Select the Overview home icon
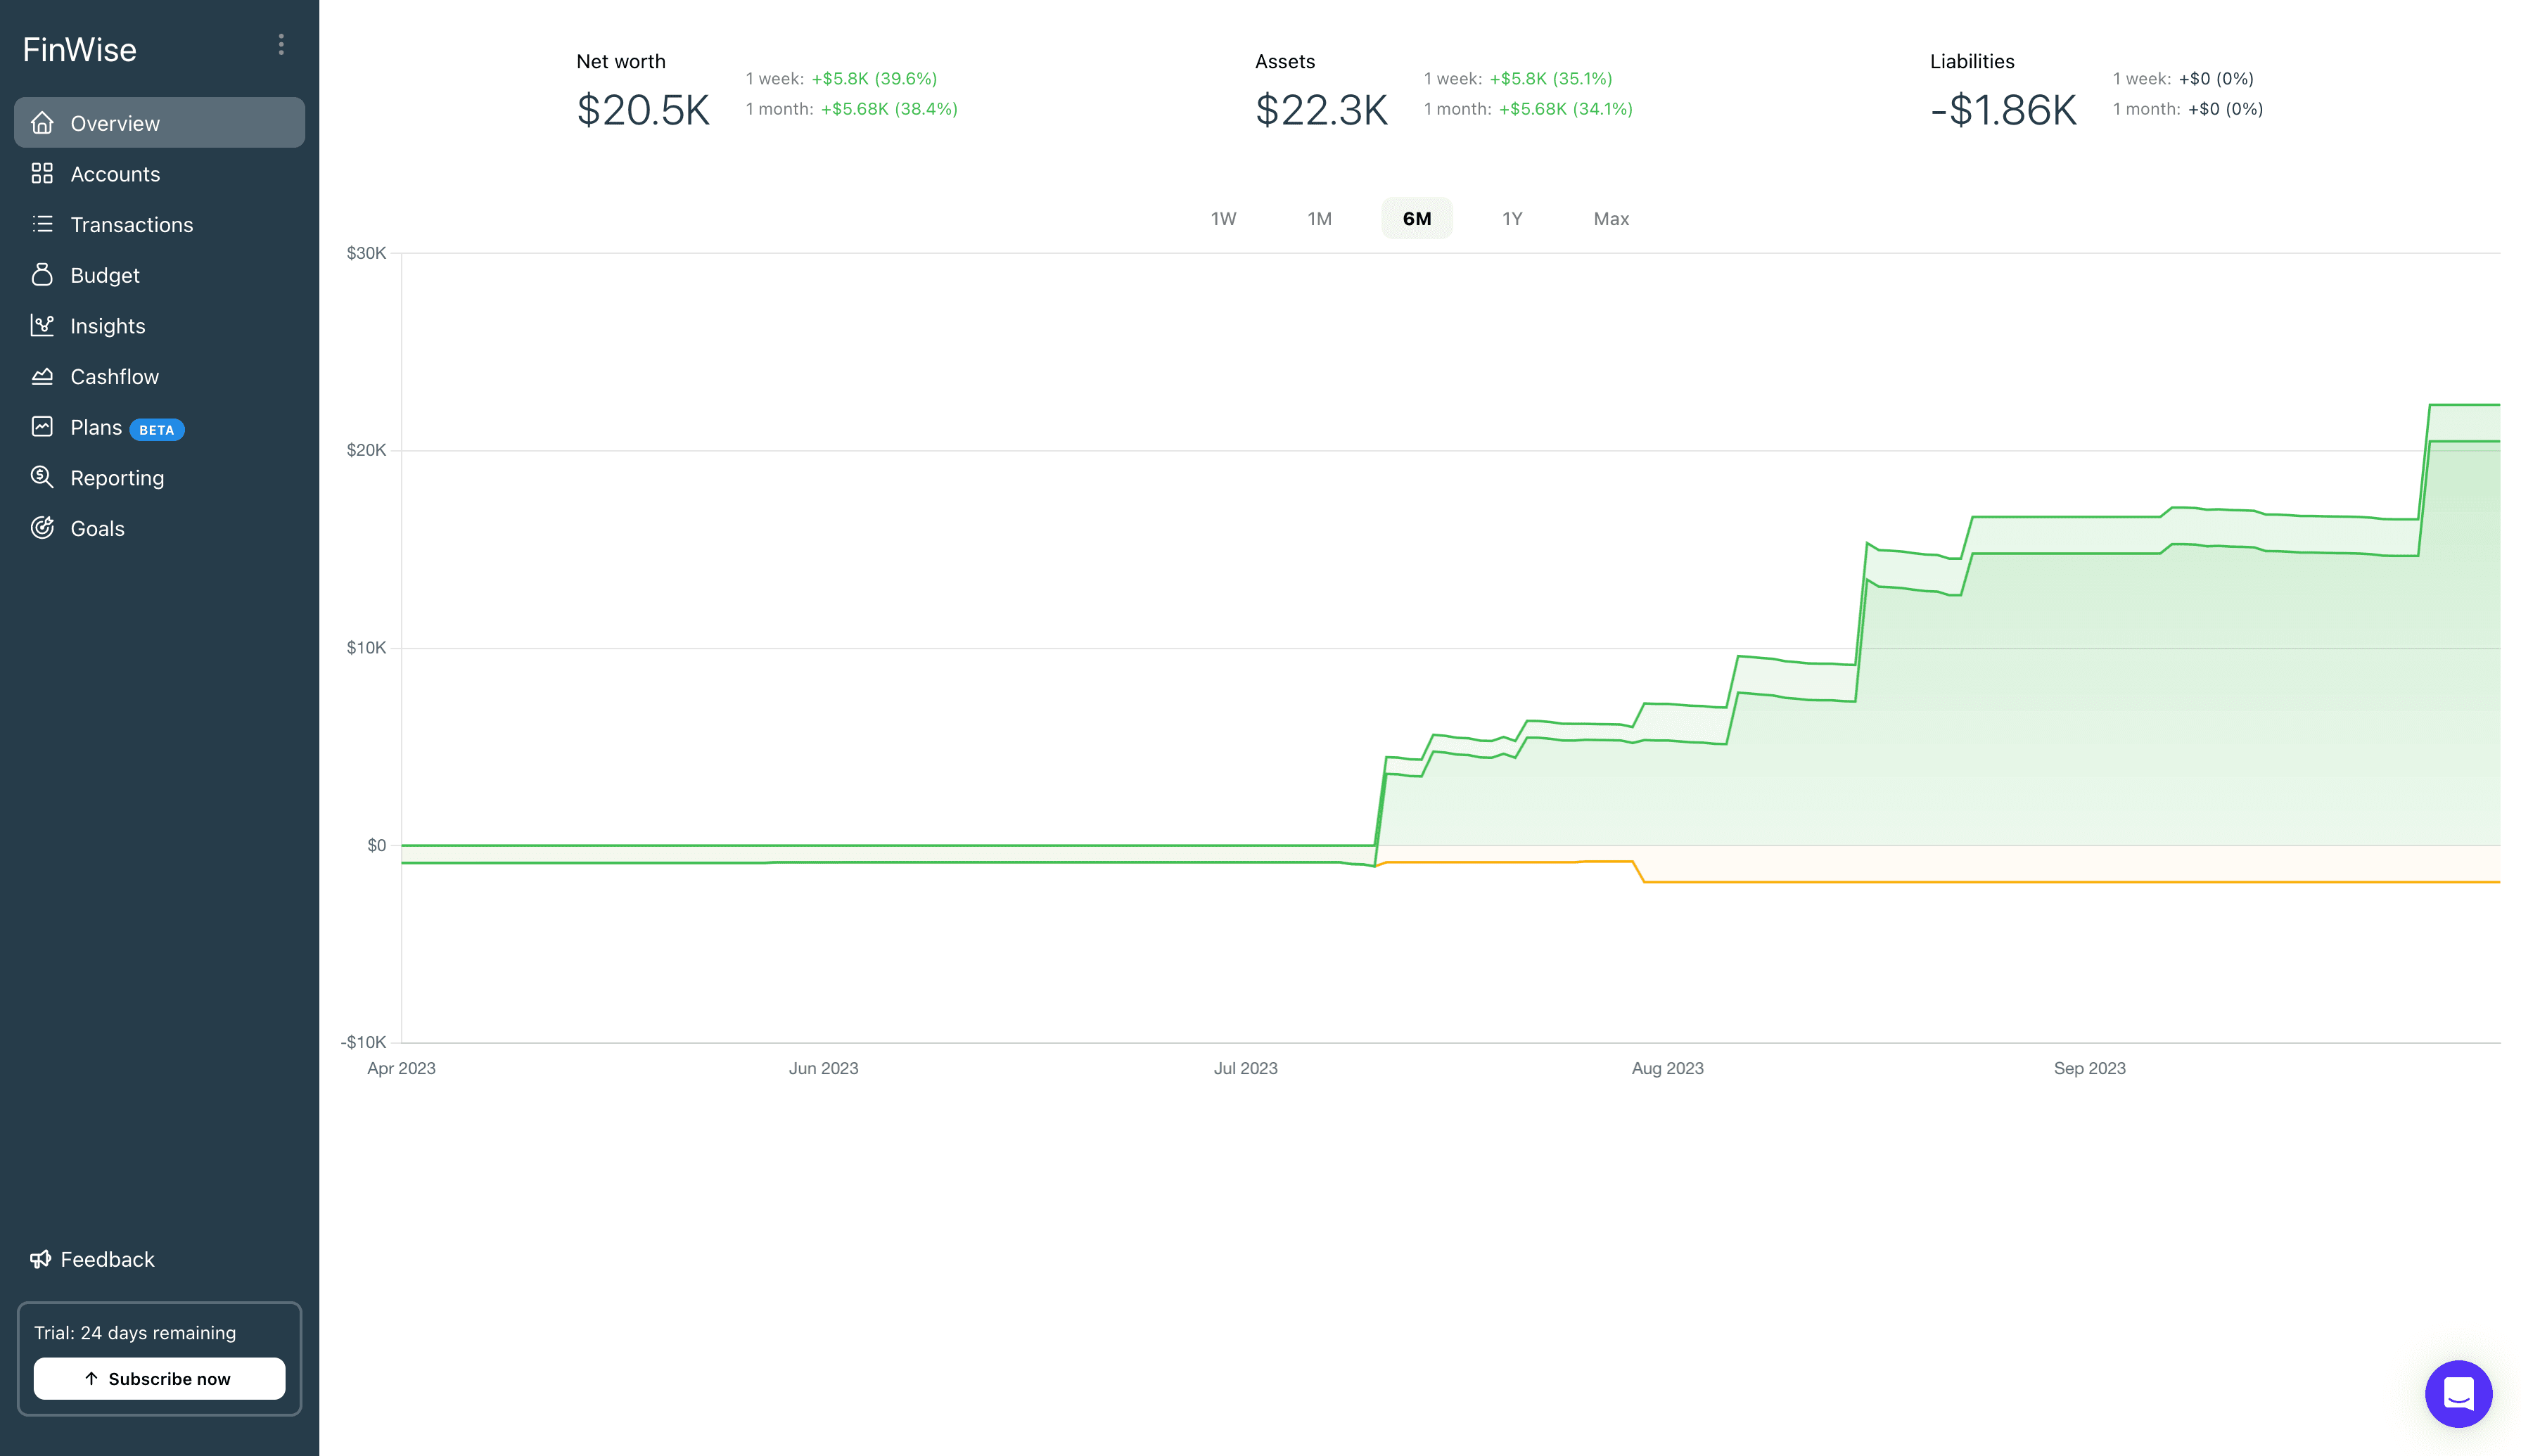The image size is (2521, 1456). pyautogui.click(x=42, y=123)
